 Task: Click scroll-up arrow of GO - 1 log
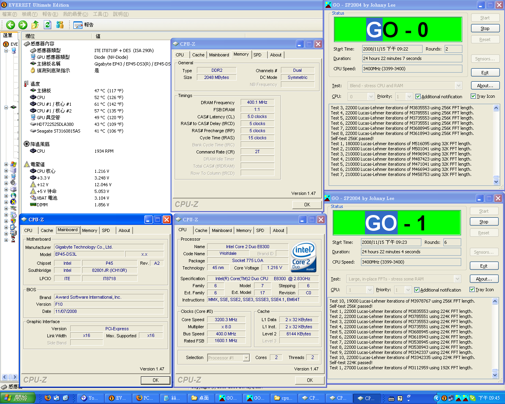[495, 301]
